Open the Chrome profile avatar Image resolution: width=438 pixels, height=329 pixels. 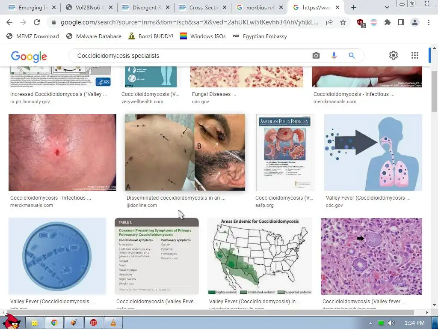coord(415,22)
